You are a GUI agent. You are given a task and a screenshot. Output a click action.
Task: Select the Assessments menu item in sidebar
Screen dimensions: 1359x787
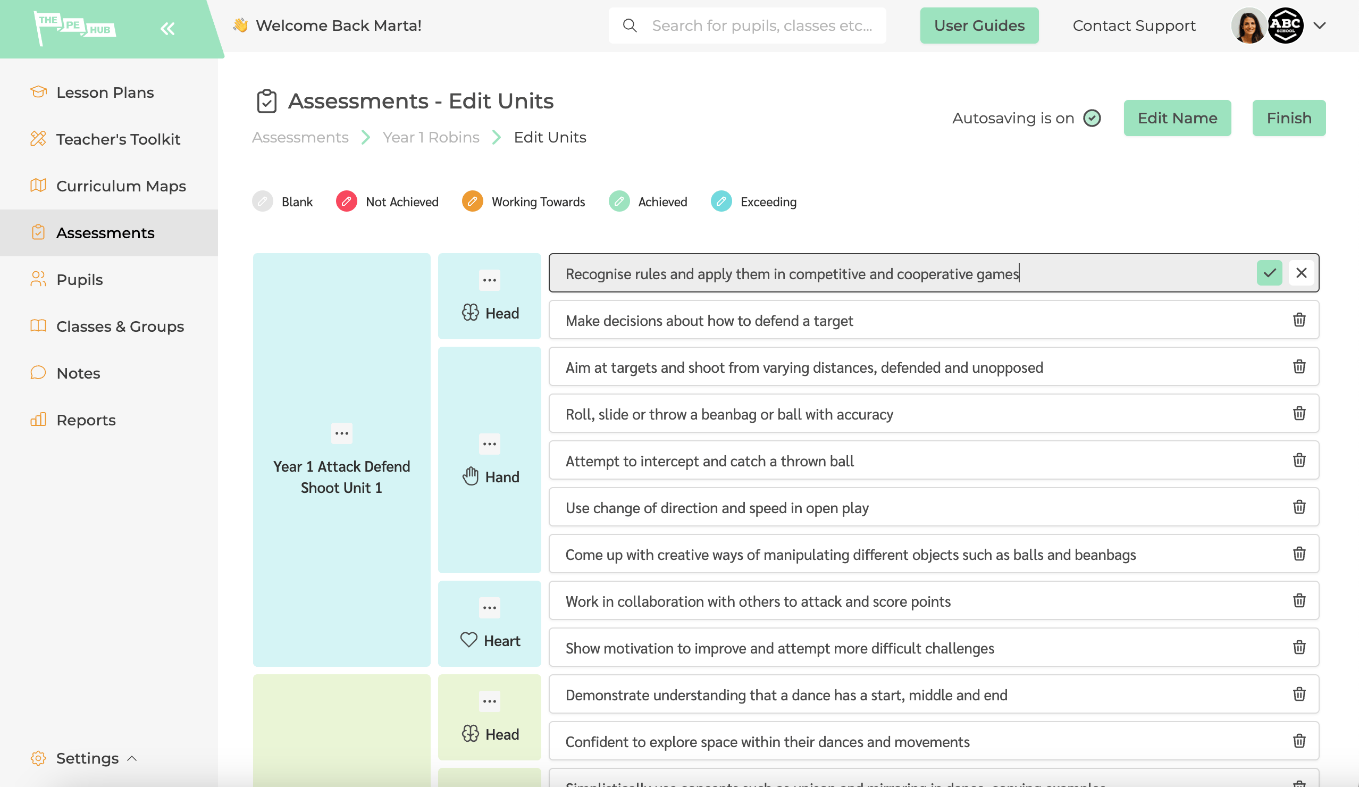click(106, 233)
